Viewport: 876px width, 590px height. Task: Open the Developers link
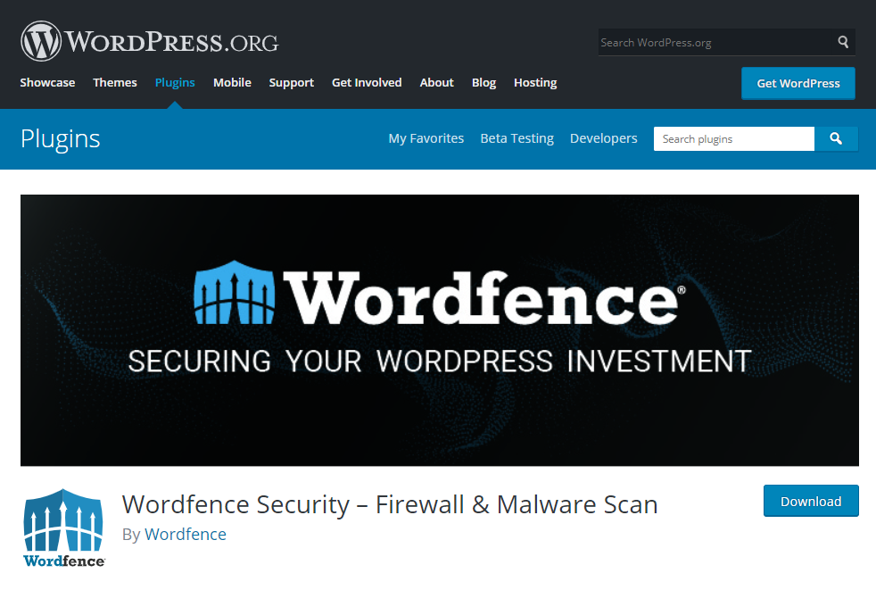click(603, 138)
